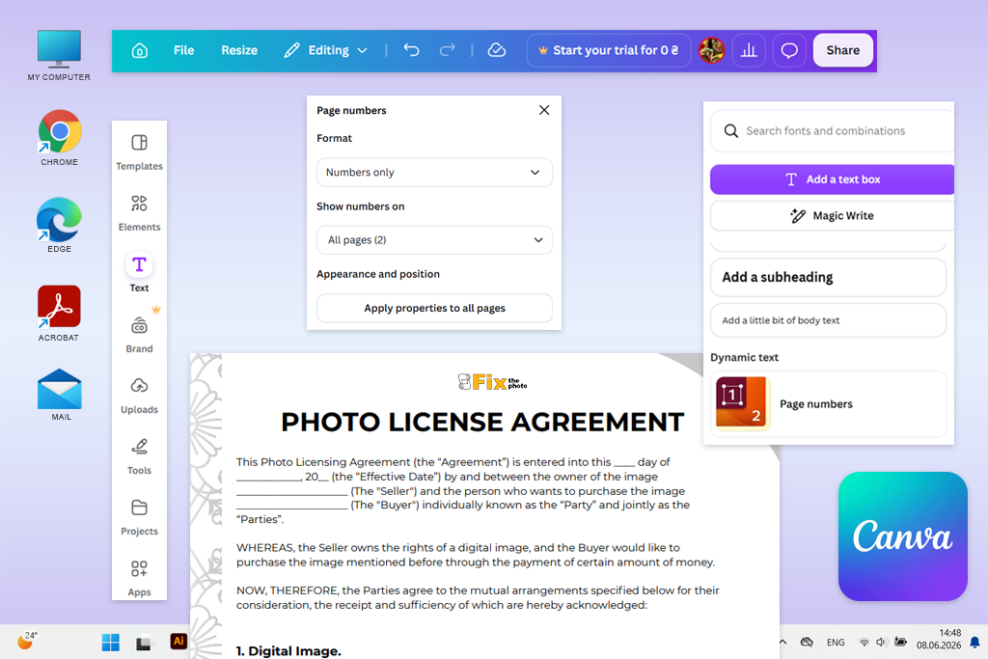
Task: Go to Canva home icon
Action: [140, 50]
